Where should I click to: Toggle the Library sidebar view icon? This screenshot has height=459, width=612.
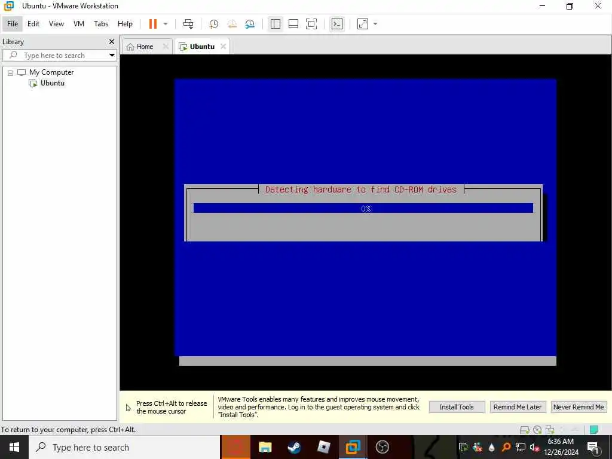click(275, 24)
